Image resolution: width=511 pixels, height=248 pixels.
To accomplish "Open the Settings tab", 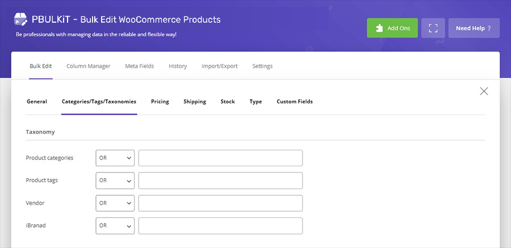I will point(262,66).
